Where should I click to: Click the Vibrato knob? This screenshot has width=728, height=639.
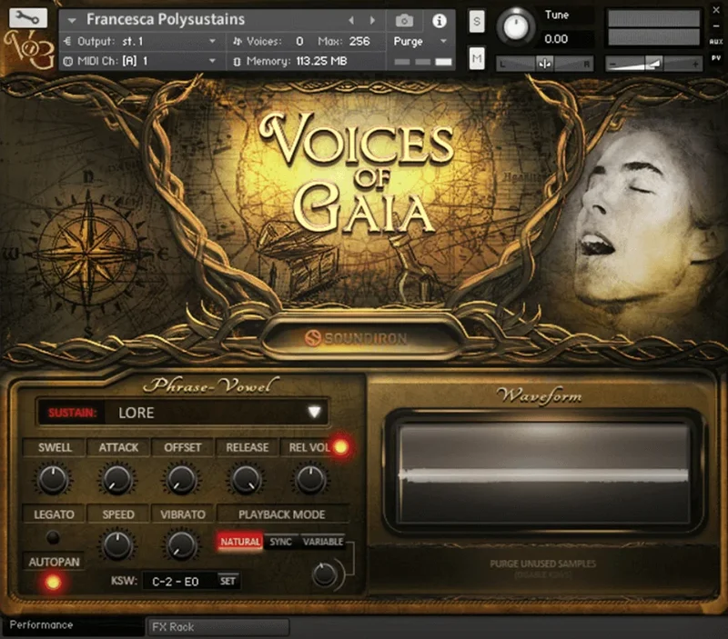coord(181,544)
